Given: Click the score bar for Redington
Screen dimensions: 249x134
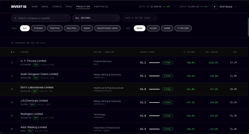Looking at the screenshot, I should tap(154, 116).
